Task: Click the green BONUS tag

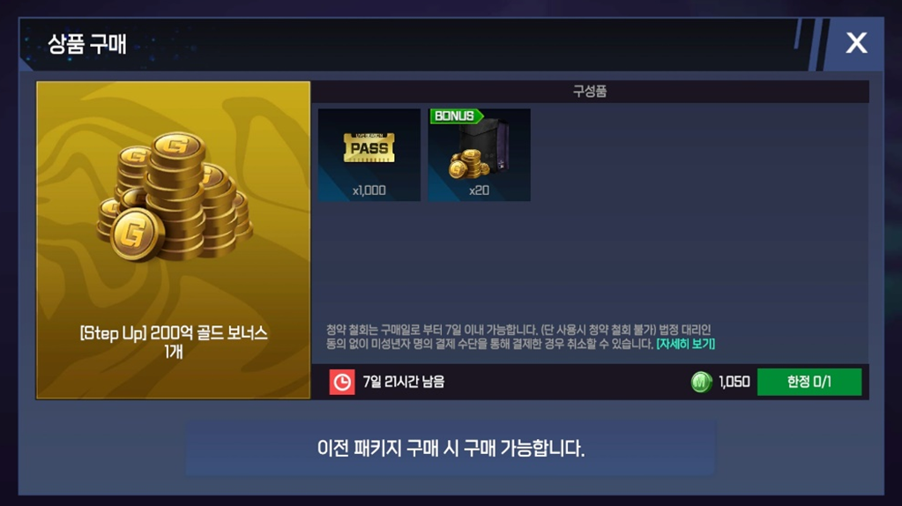Action: 457,116
